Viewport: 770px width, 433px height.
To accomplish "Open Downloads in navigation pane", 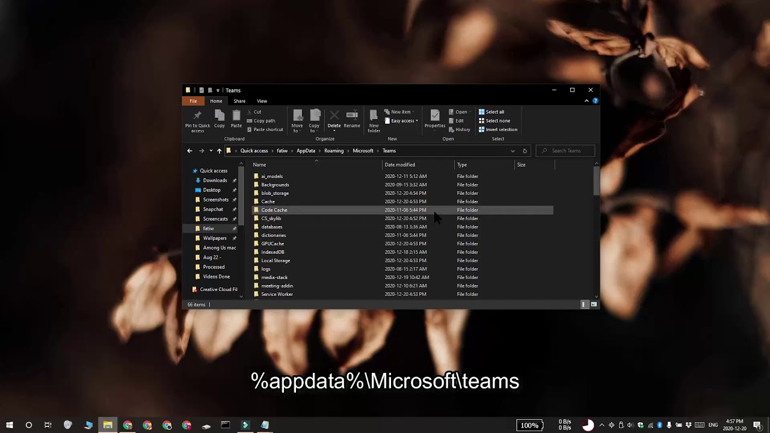I will [x=215, y=180].
